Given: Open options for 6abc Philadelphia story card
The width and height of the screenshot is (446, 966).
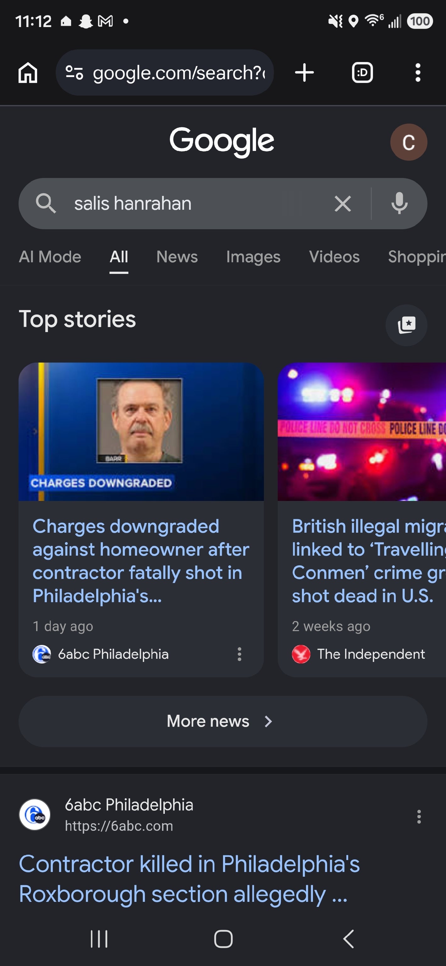Looking at the screenshot, I should 239,654.
